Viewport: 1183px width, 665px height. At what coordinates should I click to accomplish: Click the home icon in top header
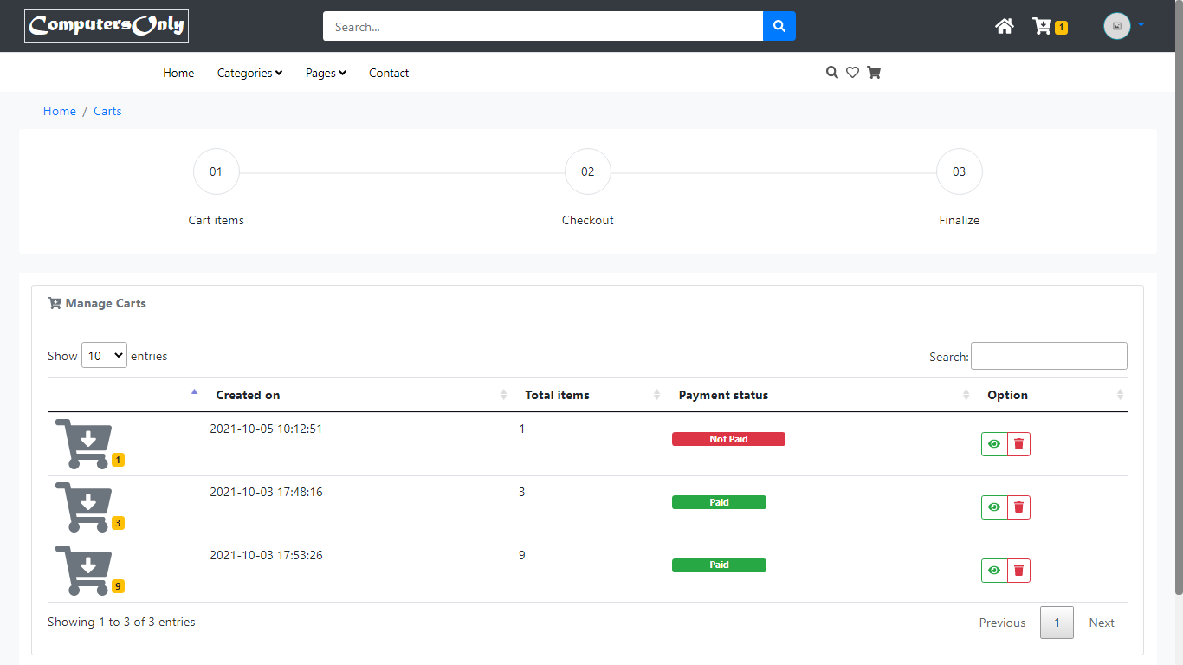click(x=1005, y=26)
